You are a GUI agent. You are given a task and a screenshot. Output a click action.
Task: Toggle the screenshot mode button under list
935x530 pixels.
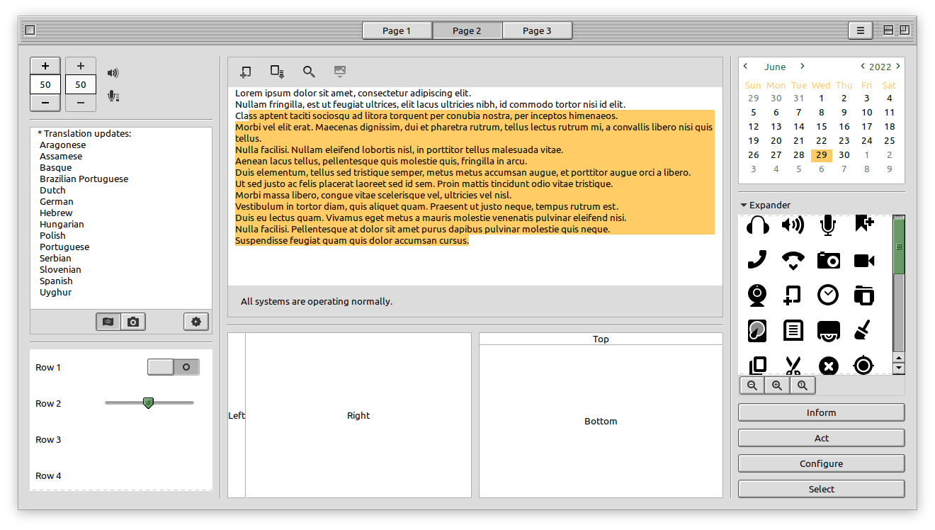[x=108, y=322]
